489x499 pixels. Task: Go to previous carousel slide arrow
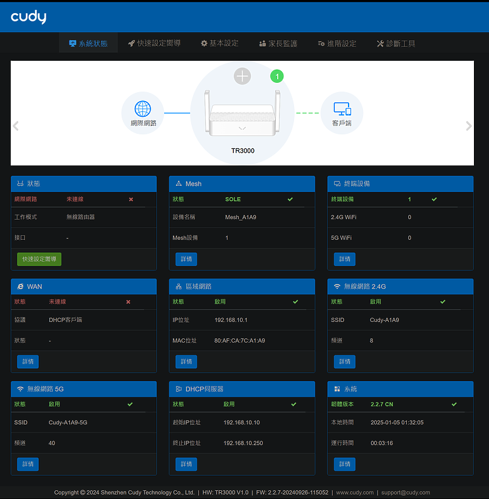[16, 126]
